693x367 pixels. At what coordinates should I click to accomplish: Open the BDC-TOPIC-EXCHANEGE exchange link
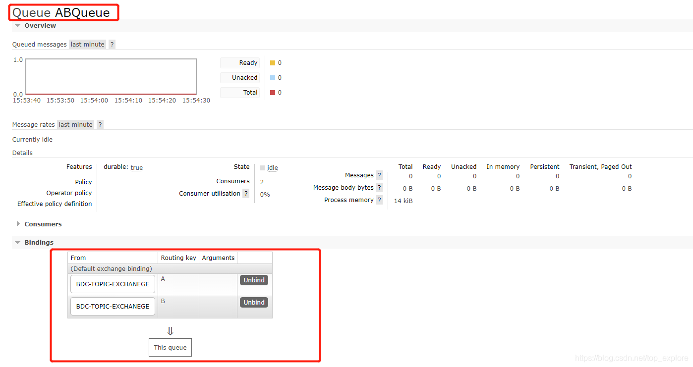pyautogui.click(x=112, y=284)
